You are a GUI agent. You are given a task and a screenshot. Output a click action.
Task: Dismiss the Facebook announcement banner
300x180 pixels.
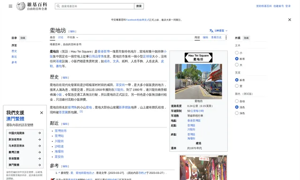(290, 20)
